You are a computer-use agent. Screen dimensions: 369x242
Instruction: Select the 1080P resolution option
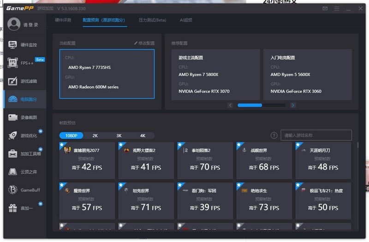71,136
